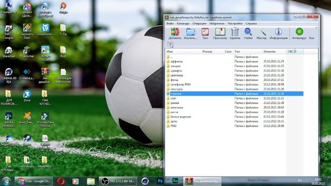The height and width of the screenshot is (186, 331).
Task: Open Adobe Audition from the taskbar
Action: click(175, 181)
